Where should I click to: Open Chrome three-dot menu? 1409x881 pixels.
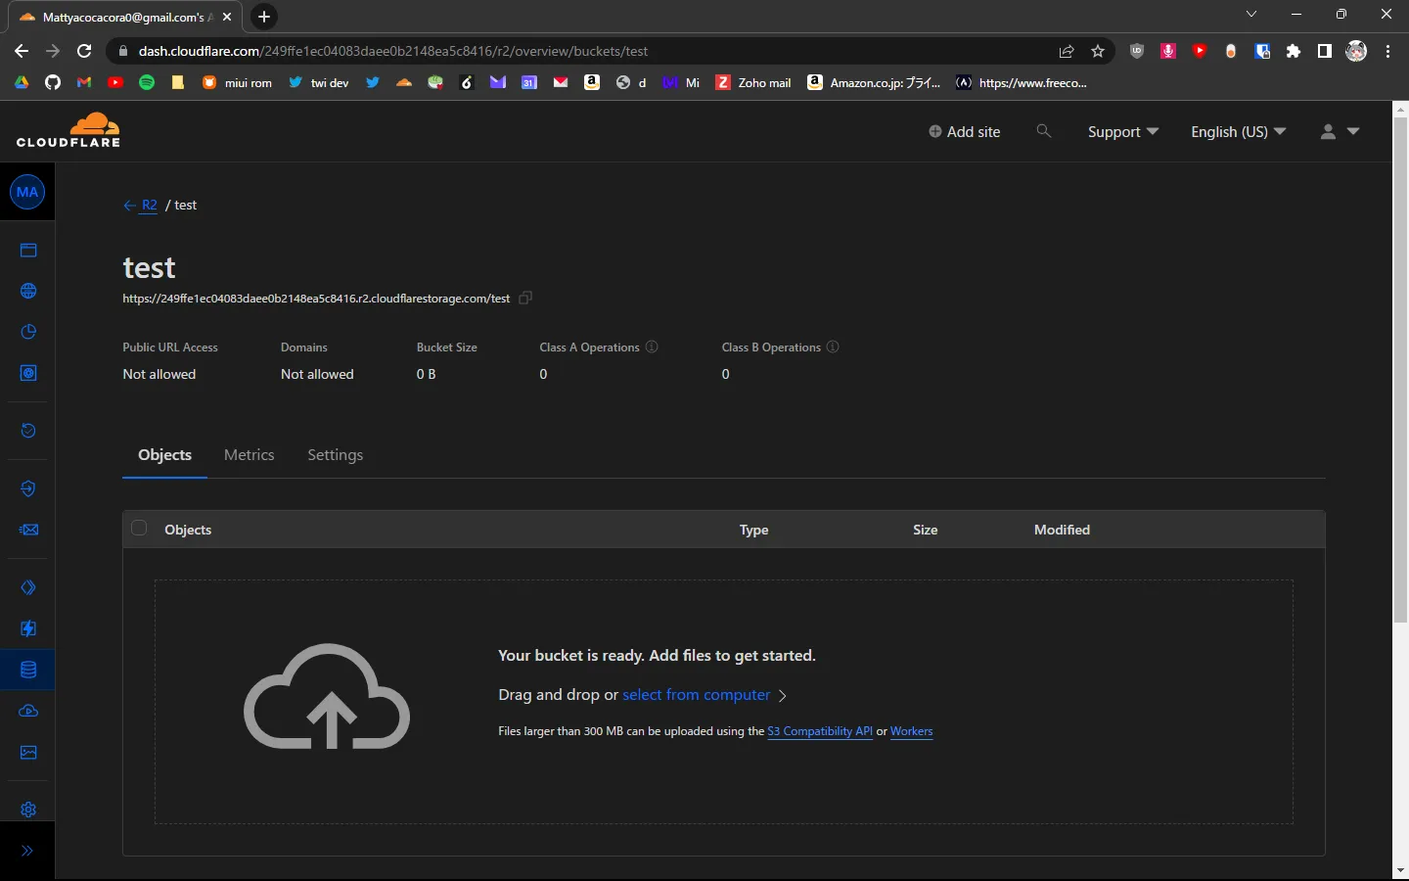pos(1387,51)
